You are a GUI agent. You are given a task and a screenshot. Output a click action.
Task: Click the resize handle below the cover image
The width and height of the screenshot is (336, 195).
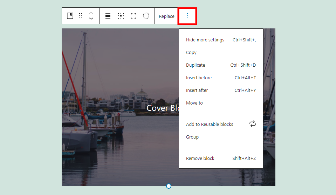click(x=169, y=186)
